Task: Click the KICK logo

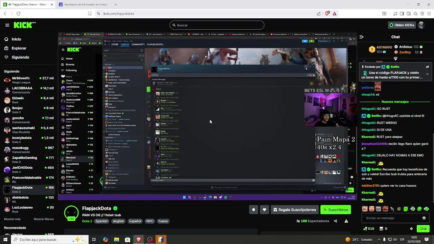Action: tap(24, 25)
